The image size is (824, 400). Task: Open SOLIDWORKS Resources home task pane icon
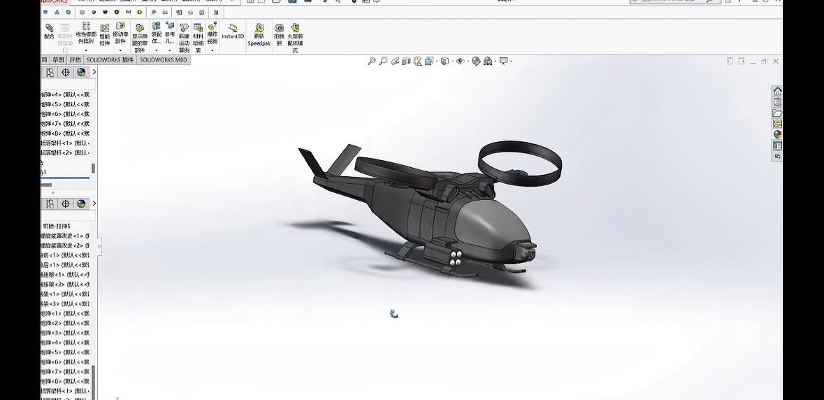pos(777,91)
